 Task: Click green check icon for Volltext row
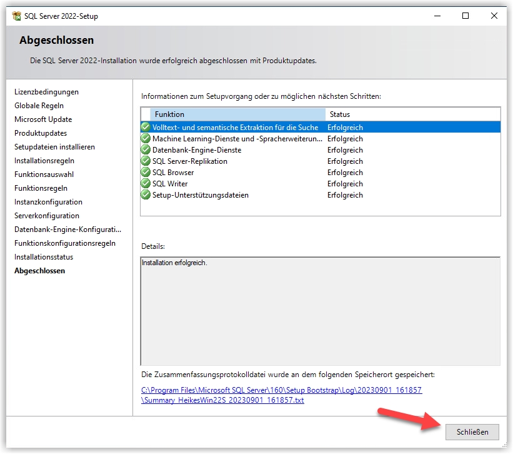point(146,127)
